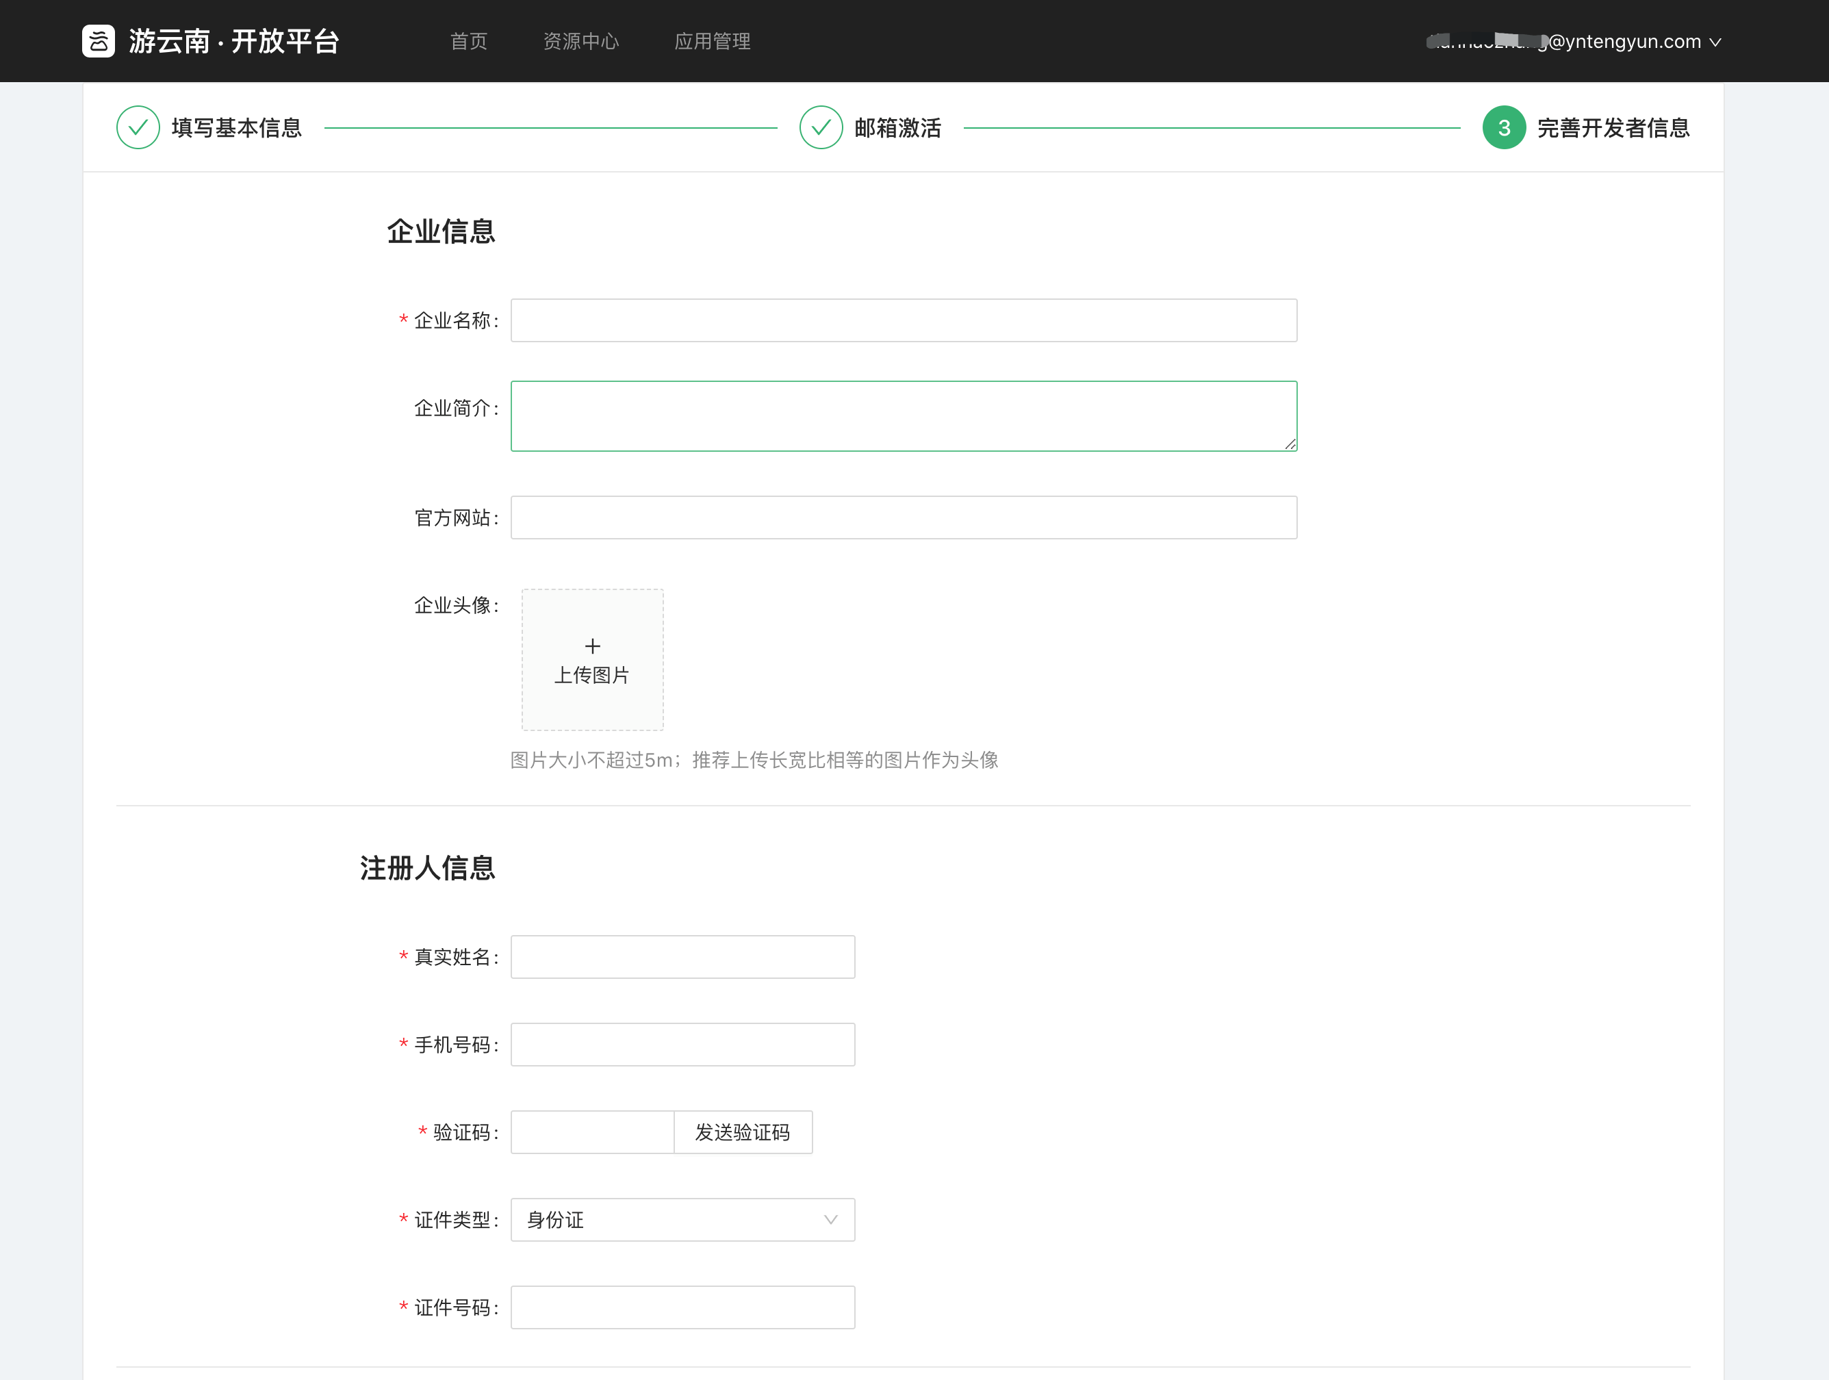Click the 注册人信息 section heading

coord(428,868)
